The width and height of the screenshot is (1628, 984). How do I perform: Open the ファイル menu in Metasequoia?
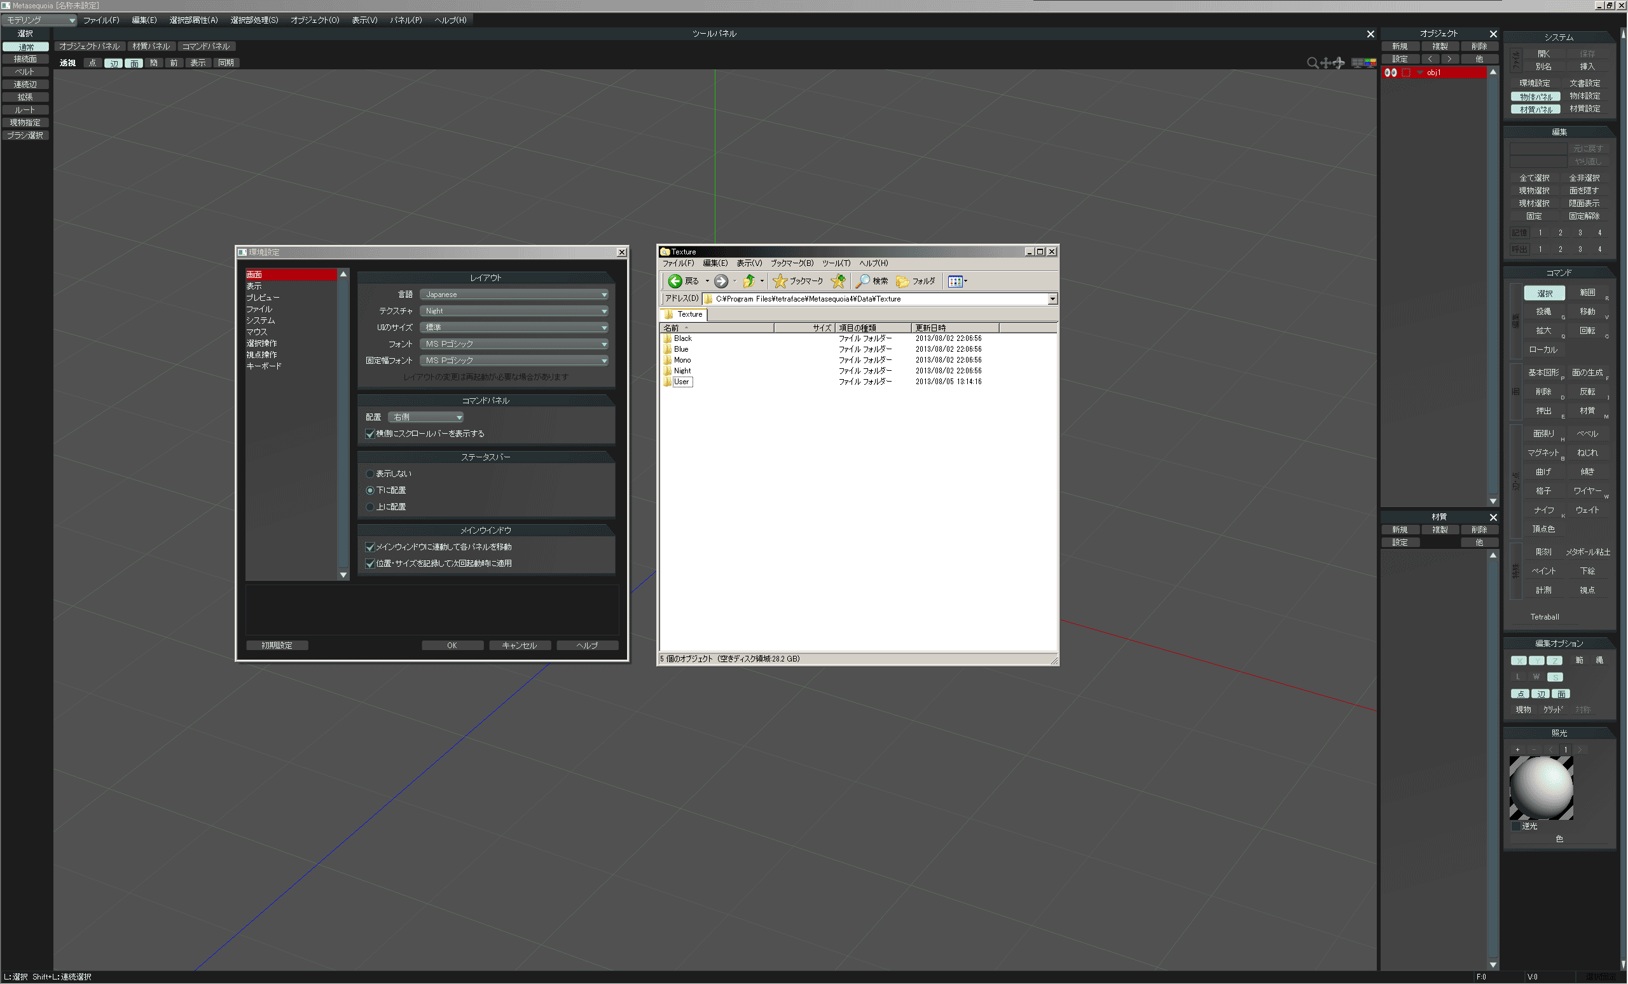point(101,20)
